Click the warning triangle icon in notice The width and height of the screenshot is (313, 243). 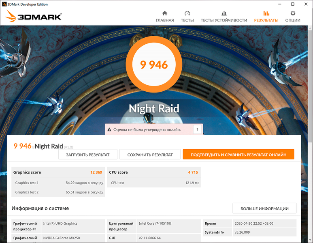point(109,129)
